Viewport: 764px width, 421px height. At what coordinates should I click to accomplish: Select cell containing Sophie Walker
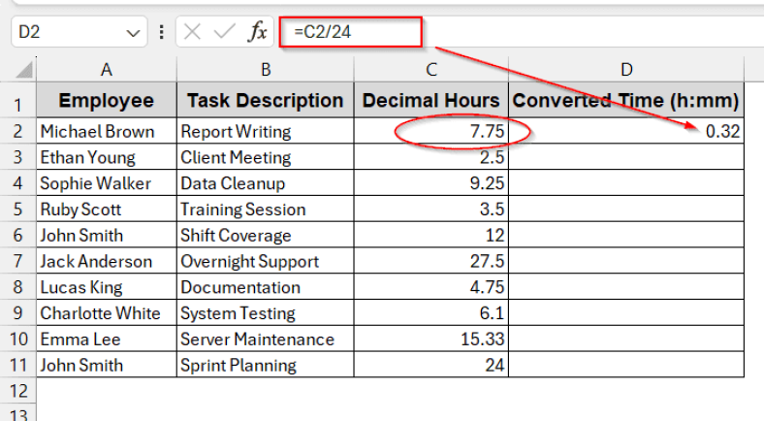pos(107,182)
